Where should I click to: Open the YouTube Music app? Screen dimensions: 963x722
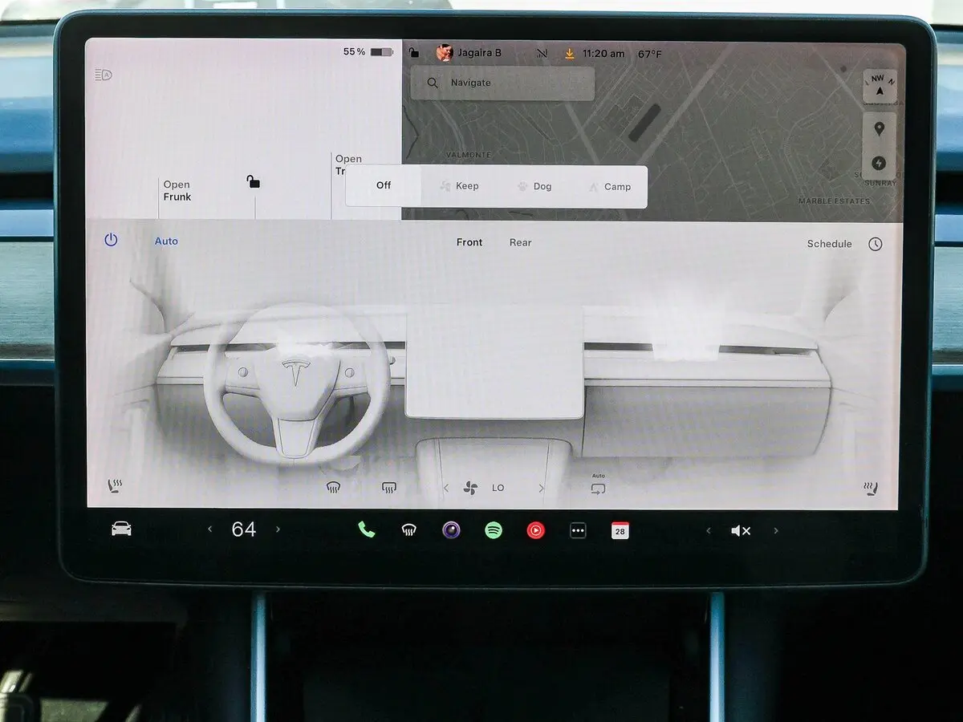click(535, 530)
